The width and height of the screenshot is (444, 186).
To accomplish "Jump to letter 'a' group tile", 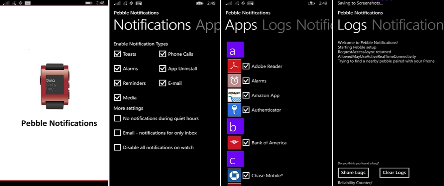I will [235, 50].
